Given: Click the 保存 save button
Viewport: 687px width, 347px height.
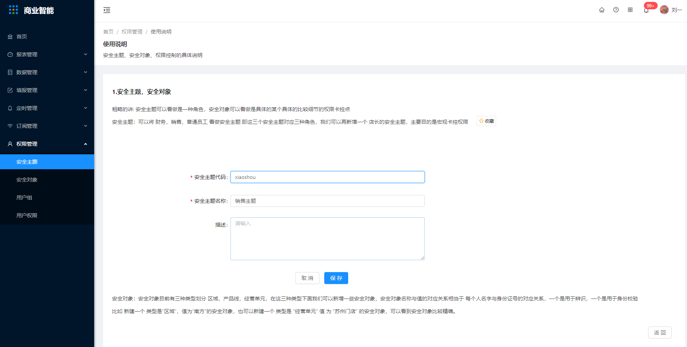Looking at the screenshot, I should click(336, 278).
